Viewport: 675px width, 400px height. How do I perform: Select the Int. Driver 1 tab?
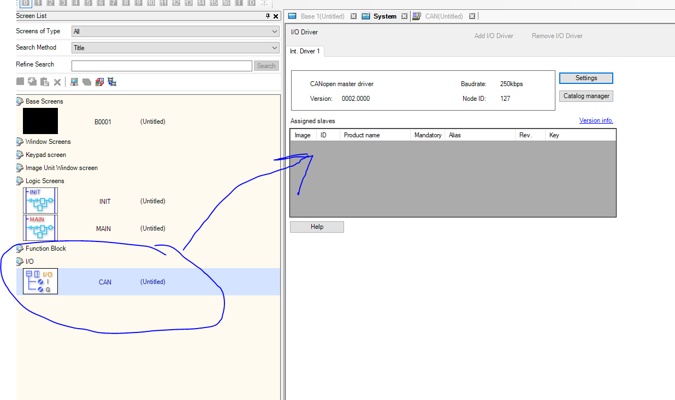[305, 51]
